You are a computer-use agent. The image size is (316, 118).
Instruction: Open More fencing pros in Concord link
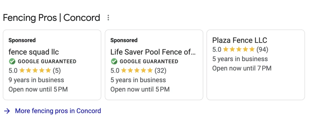[x=58, y=111]
